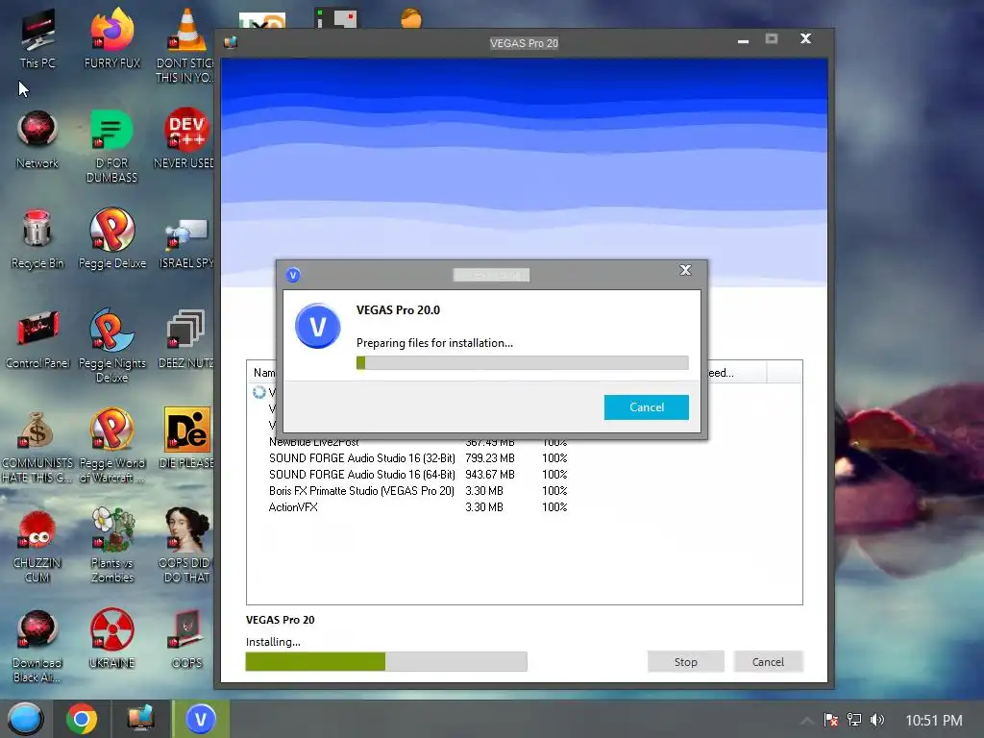This screenshot has height=738, width=984.
Task: Open the VLC cone desktop shortcut
Action: (185, 45)
